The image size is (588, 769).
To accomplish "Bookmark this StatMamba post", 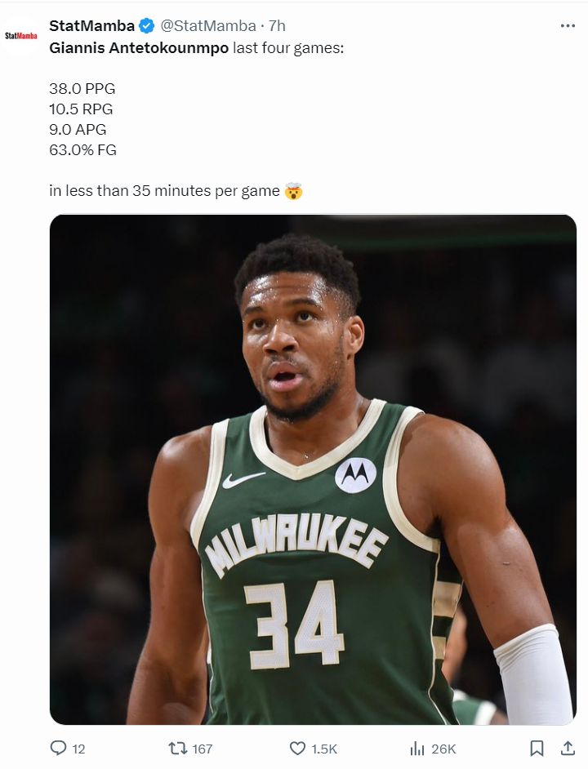I will click(x=537, y=748).
